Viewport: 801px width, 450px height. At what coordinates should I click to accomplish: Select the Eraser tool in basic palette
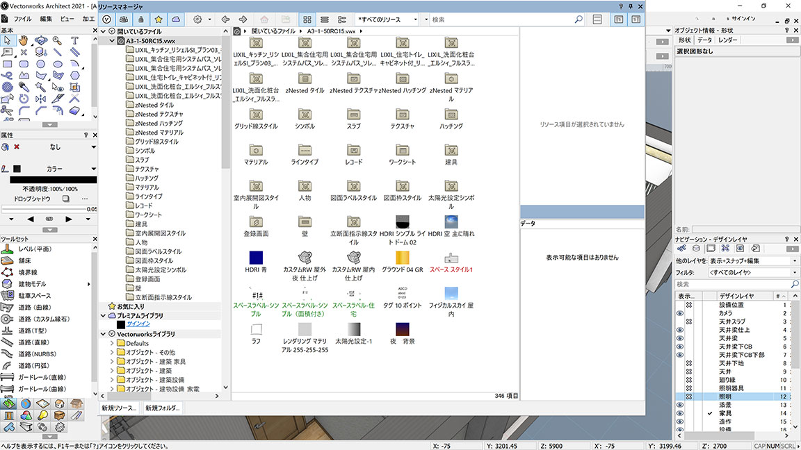coord(75,110)
